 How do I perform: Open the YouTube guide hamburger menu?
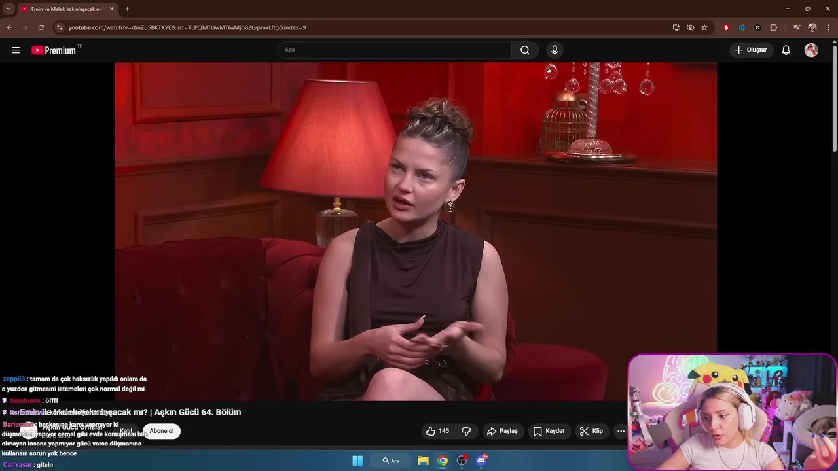click(x=16, y=50)
